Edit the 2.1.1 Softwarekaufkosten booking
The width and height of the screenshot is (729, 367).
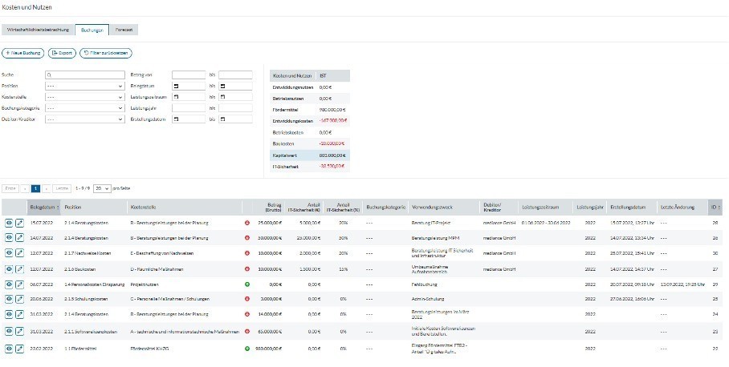tap(19, 331)
